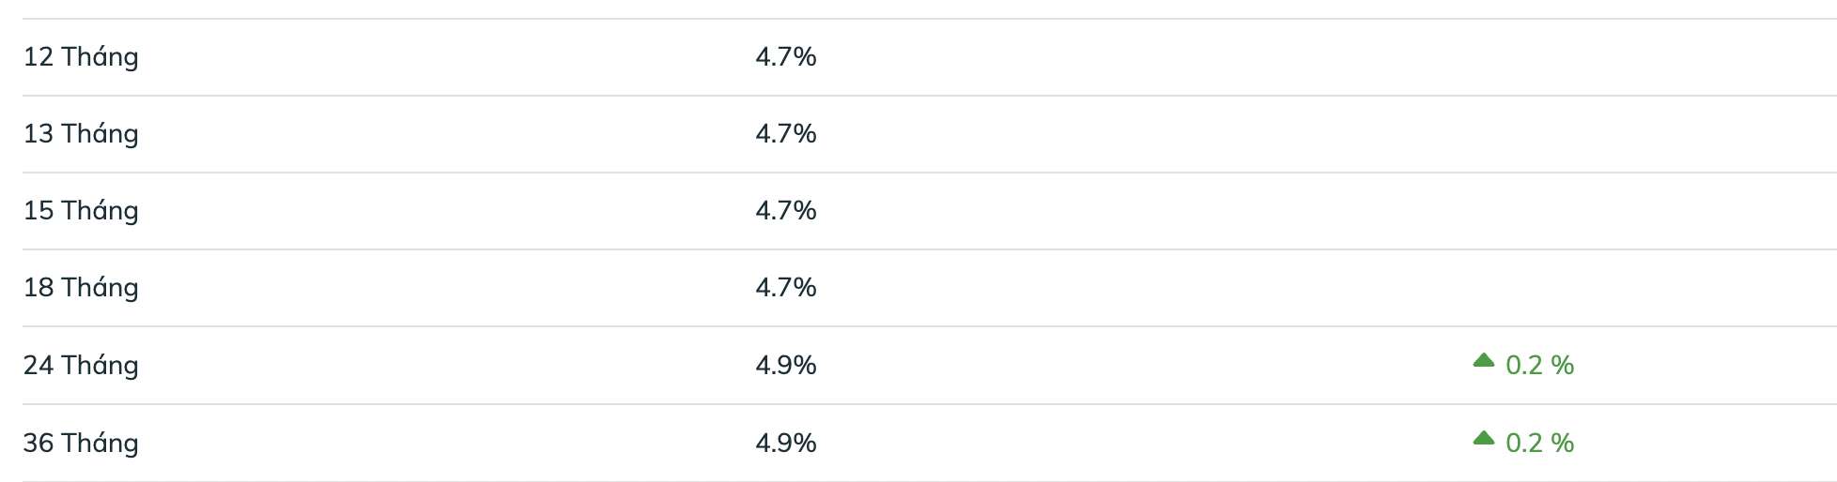
Task: Click the 4.7% rate for 15 Tháng
Action: point(786,211)
